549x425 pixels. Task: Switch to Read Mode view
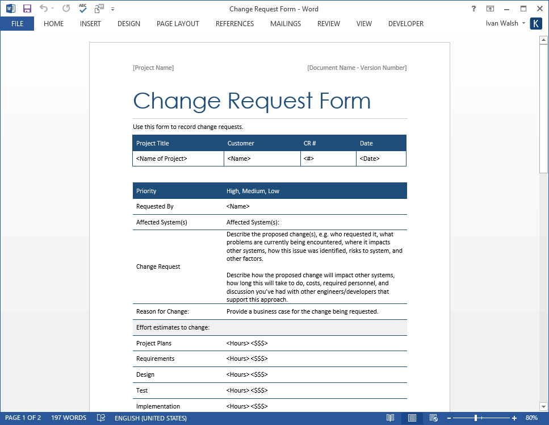coord(390,418)
